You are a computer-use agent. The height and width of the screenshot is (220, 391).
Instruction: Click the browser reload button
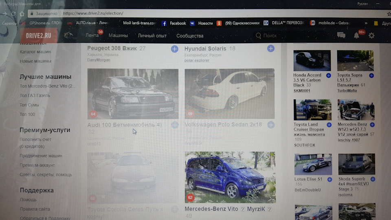[13, 14]
